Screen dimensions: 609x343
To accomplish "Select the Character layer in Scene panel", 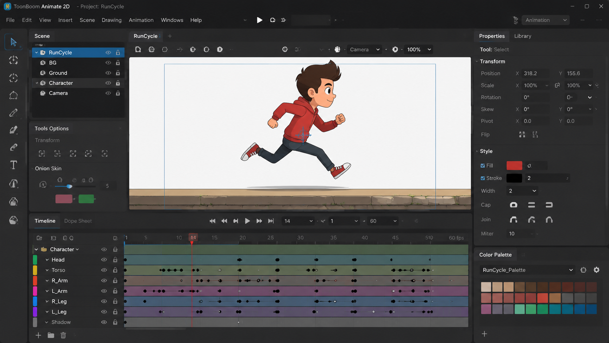I will click(x=78, y=83).
